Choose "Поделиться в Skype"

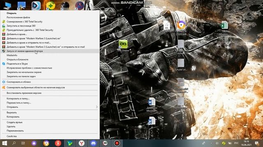tap(17, 64)
